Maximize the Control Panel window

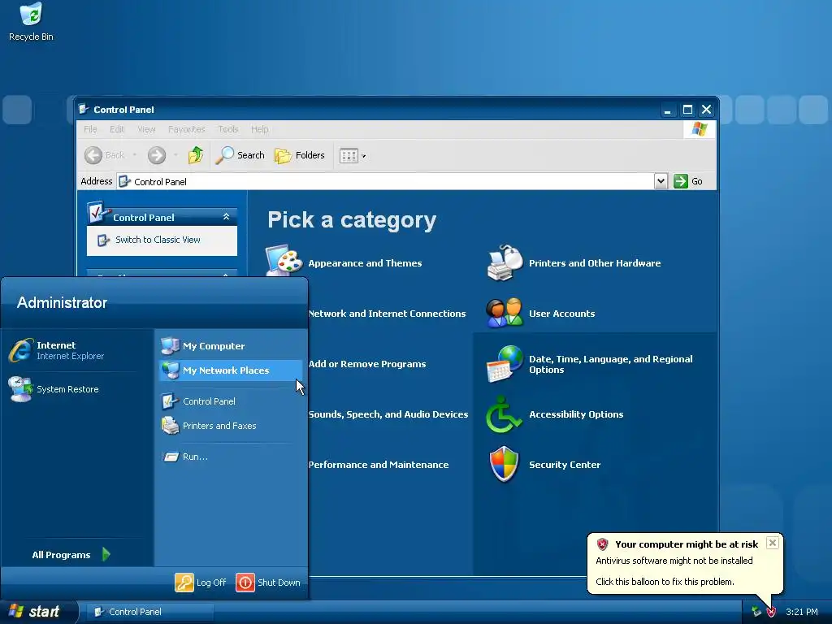687,110
